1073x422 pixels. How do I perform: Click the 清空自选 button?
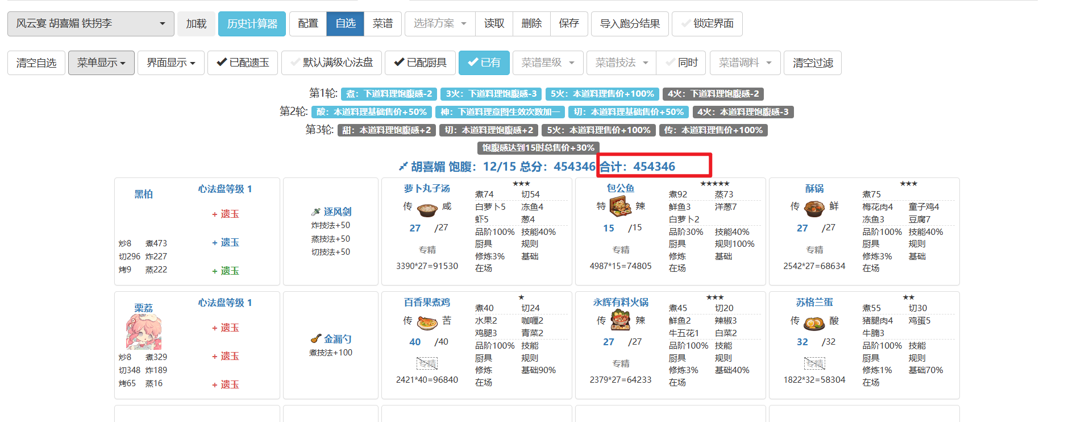pyautogui.click(x=36, y=63)
